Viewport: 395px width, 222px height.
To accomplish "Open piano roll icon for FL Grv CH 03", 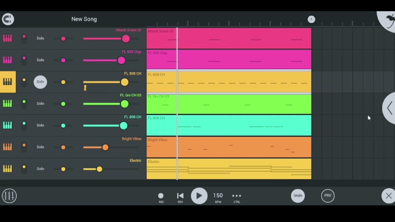I will pos(7,103).
